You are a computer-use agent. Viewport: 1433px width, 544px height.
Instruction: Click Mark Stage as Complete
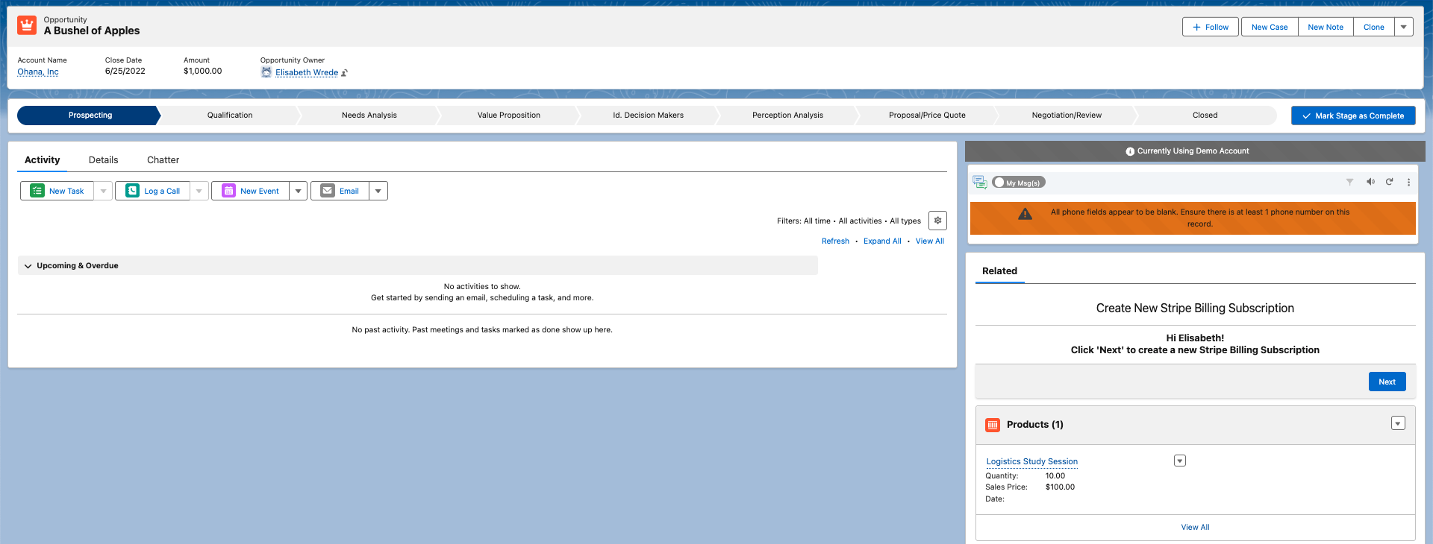(1353, 116)
